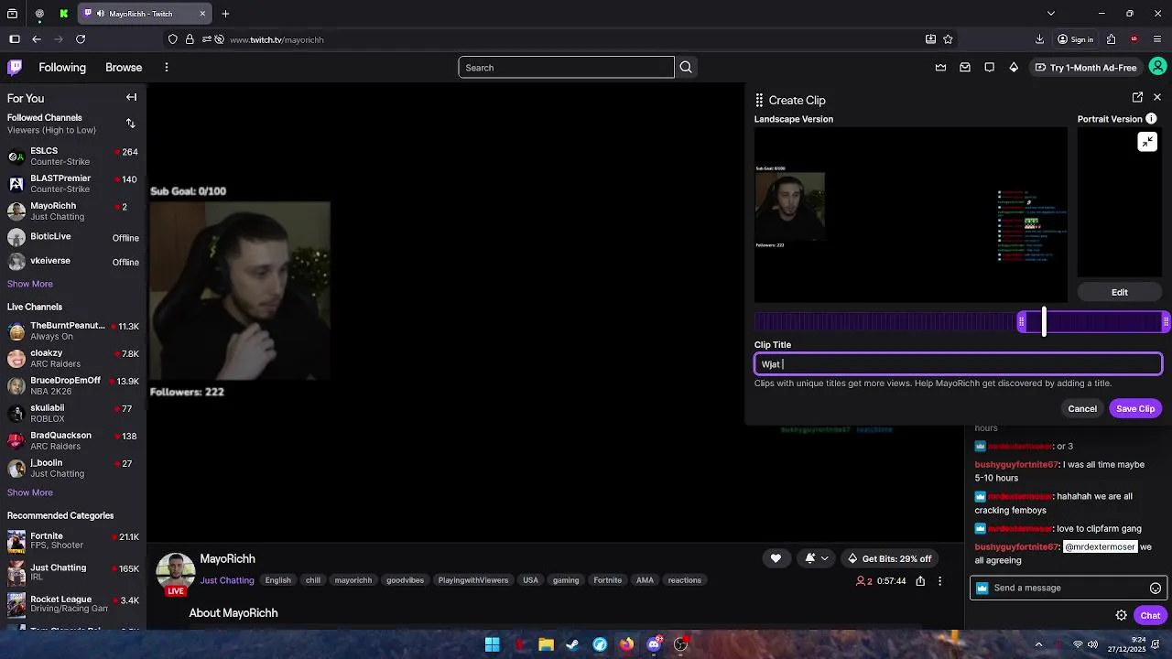Expand Show More under Live Channels

(x=30, y=492)
